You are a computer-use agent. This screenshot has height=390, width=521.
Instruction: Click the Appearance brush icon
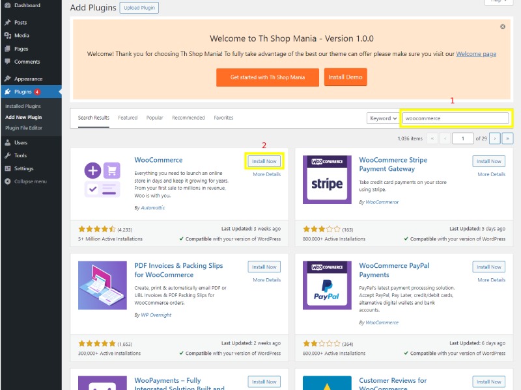point(8,79)
